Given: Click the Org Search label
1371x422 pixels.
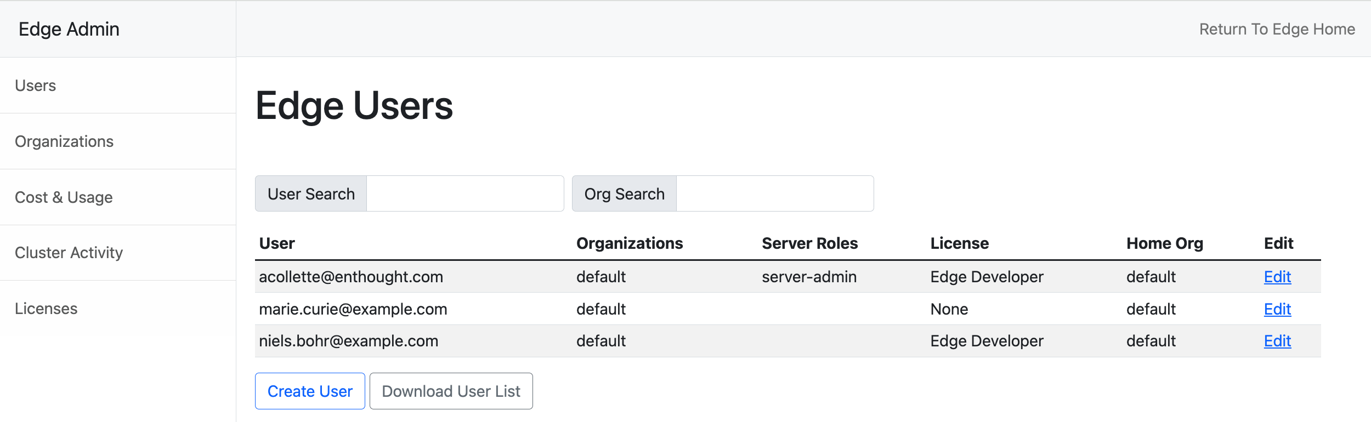Looking at the screenshot, I should pyautogui.click(x=624, y=193).
